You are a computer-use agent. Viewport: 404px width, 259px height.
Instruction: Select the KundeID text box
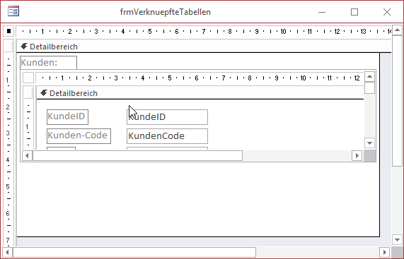[167, 117]
